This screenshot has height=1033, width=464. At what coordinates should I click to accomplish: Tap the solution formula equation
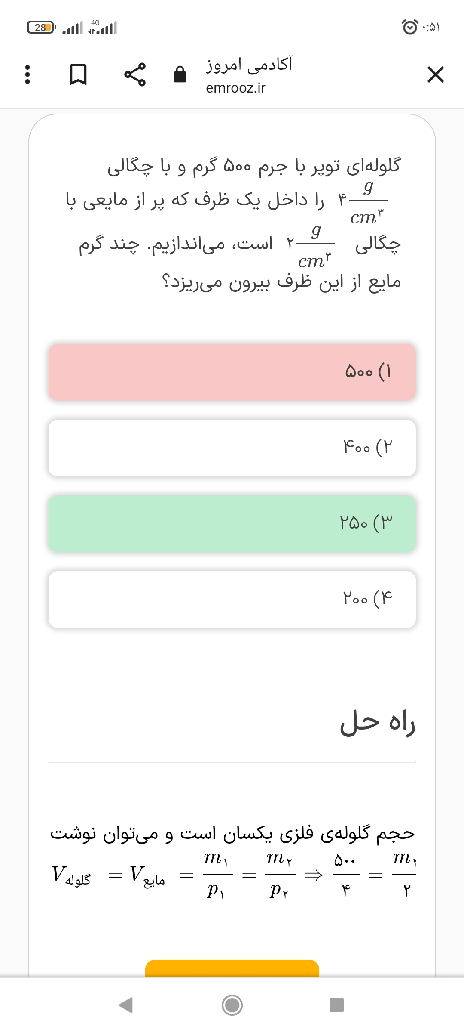[234, 875]
